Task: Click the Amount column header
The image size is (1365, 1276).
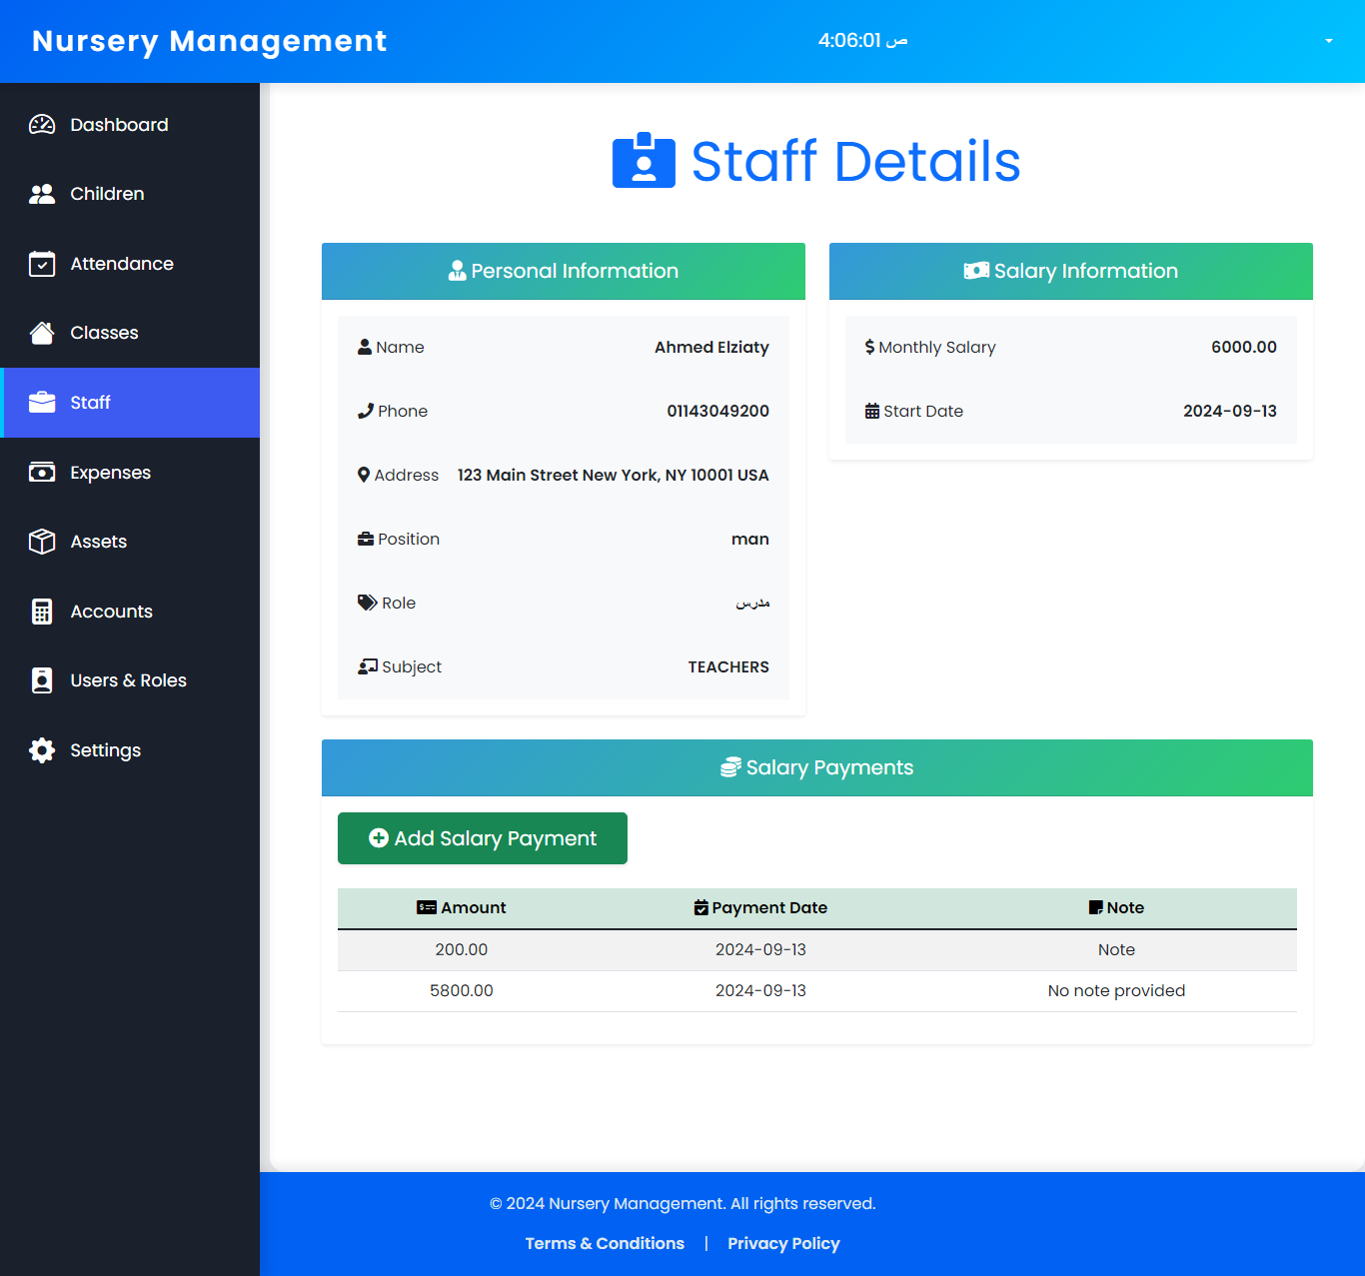Action: point(462,907)
